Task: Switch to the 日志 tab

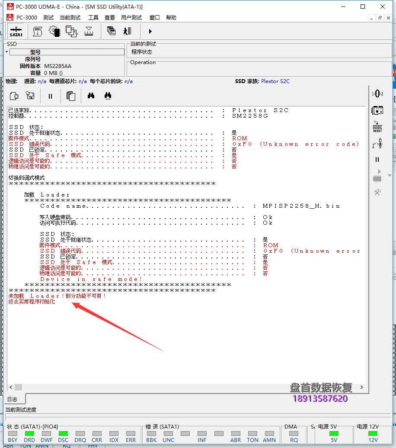Action: (x=13, y=399)
